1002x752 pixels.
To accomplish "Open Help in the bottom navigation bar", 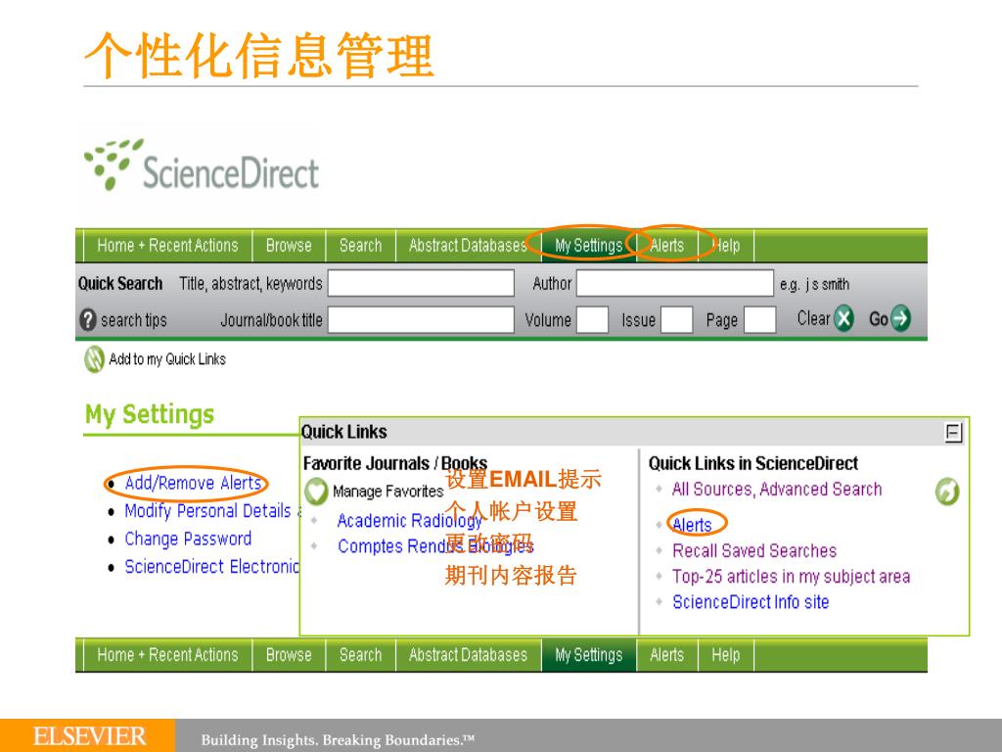I will point(726,655).
